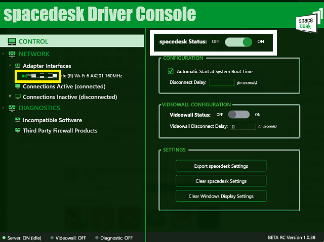Click the DIAGNOSTICS section icon
Image resolution: width=324 pixels, height=242 pixels.
click(12, 108)
